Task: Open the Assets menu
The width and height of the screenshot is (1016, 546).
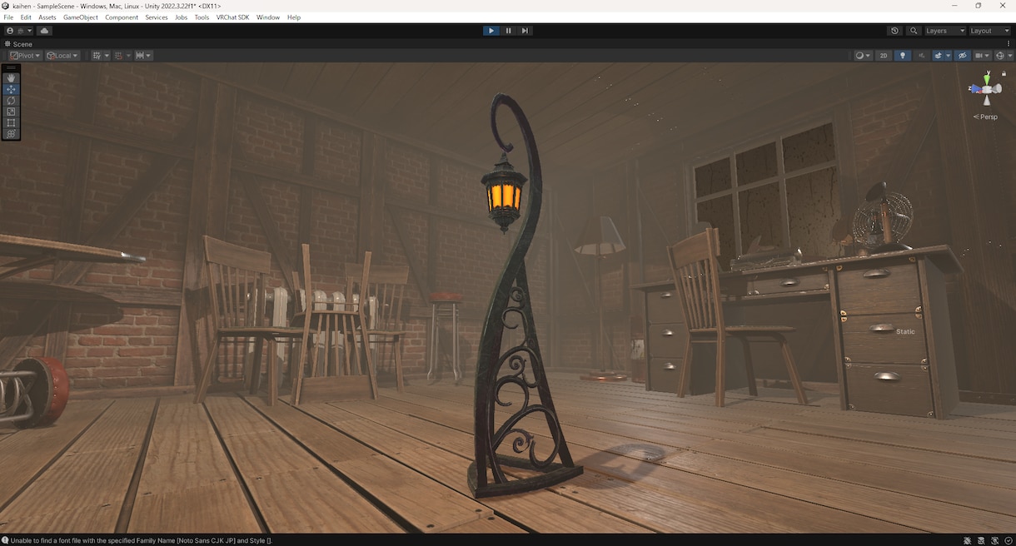Action: (x=47, y=17)
